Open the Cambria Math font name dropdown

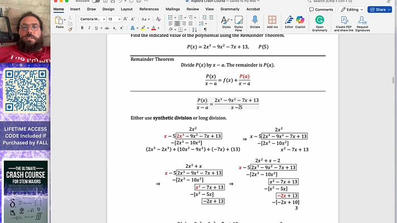(104, 19)
